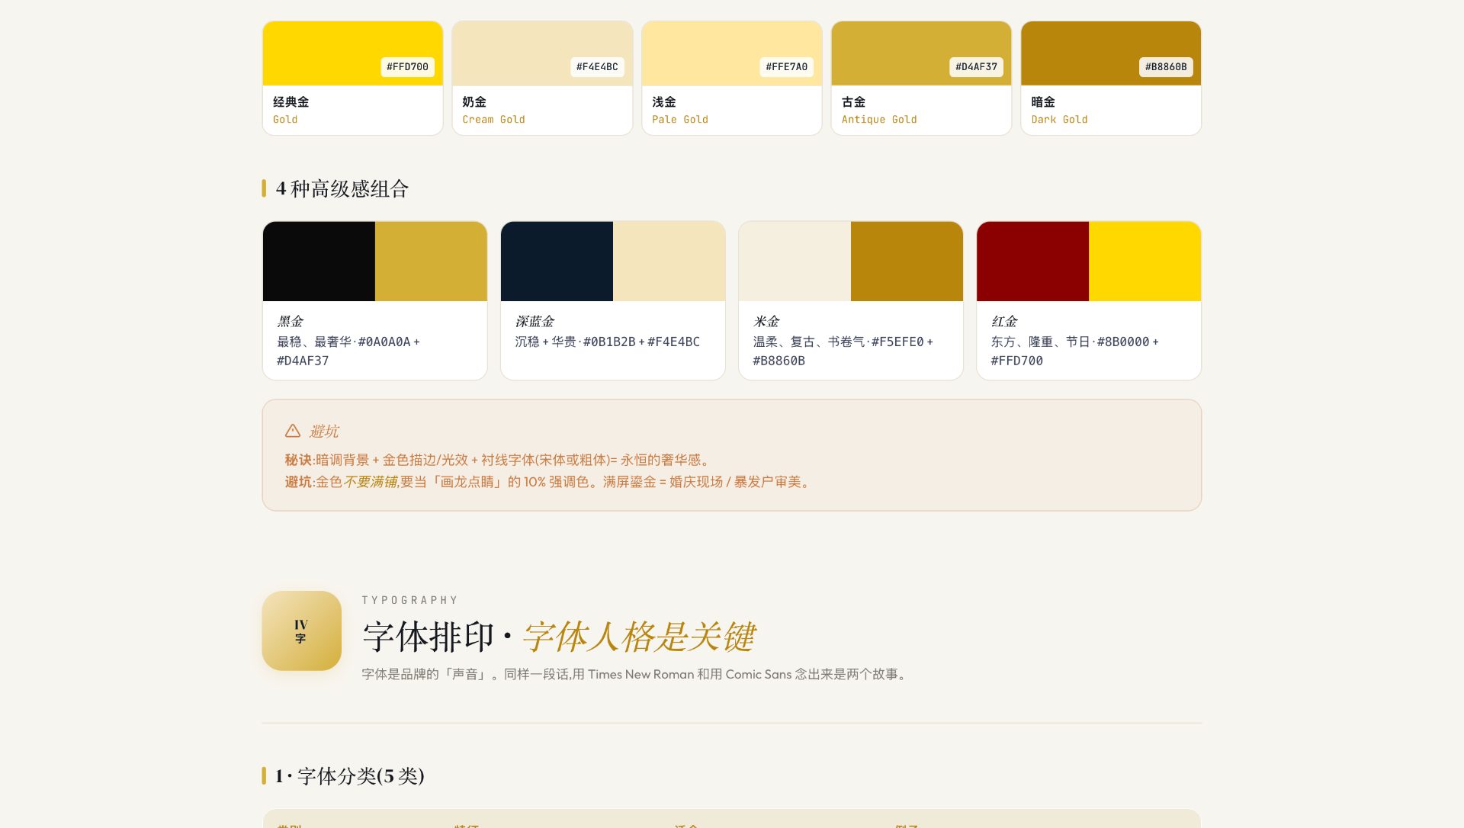
Task: Open the 深蓝金 color combination card
Action: [x=613, y=300]
